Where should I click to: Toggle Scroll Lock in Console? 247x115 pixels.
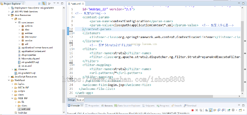click(x=210, y=110)
